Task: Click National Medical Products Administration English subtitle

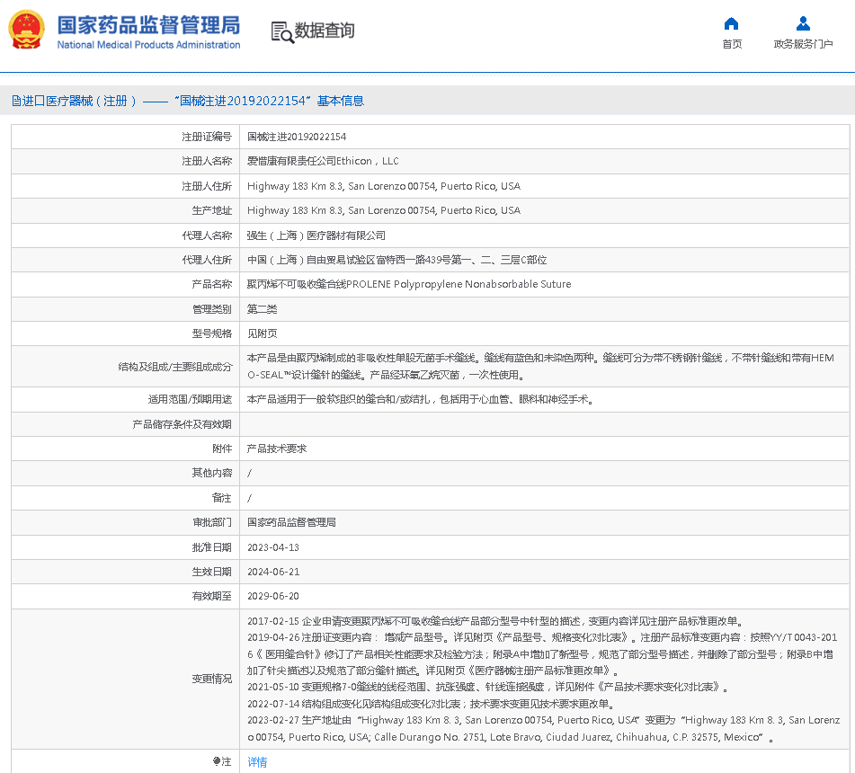Action: (148, 45)
